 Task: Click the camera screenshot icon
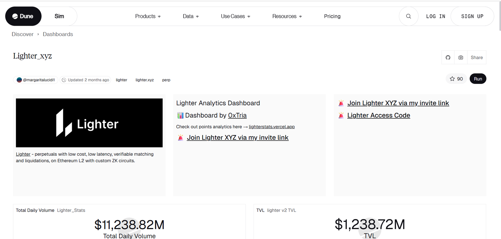click(461, 58)
